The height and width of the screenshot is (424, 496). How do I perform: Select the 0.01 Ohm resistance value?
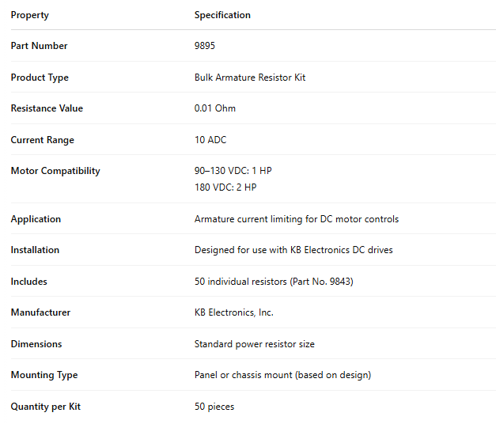point(215,108)
